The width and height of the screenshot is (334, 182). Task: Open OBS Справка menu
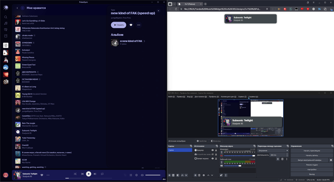[253, 97]
